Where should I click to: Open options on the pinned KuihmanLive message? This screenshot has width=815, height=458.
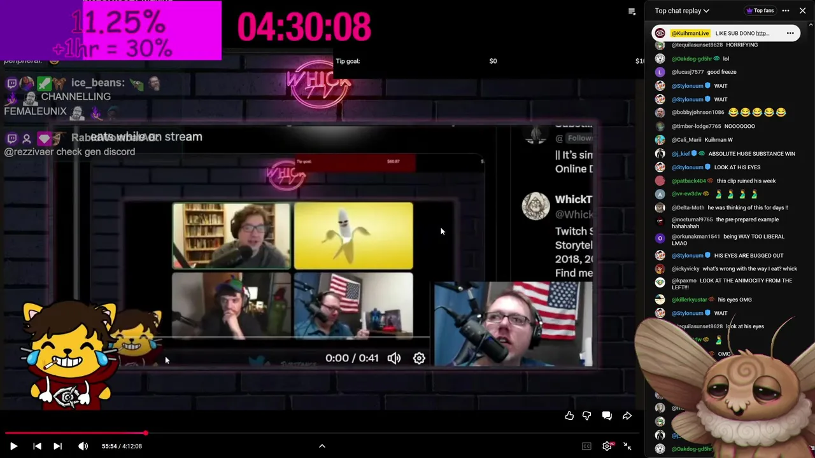tap(790, 33)
